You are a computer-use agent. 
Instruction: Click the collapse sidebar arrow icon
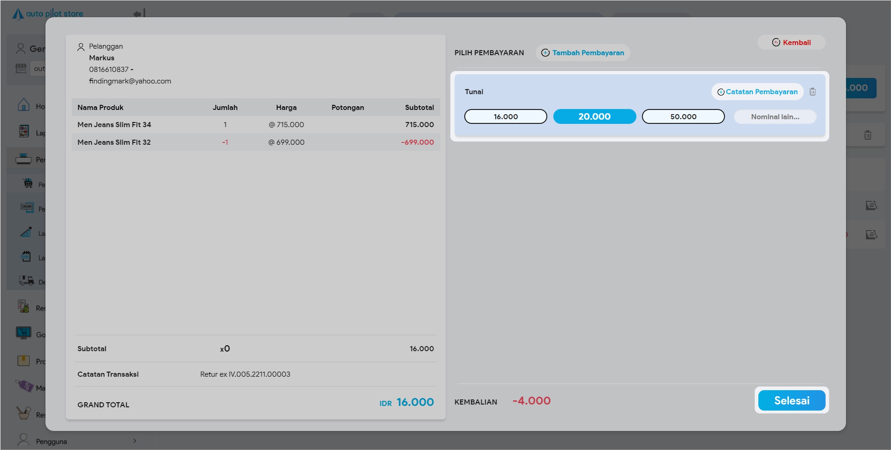click(x=139, y=13)
